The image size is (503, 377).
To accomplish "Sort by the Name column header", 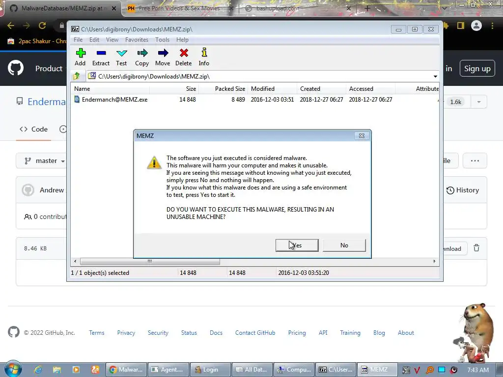I will click(x=110, y=89).
